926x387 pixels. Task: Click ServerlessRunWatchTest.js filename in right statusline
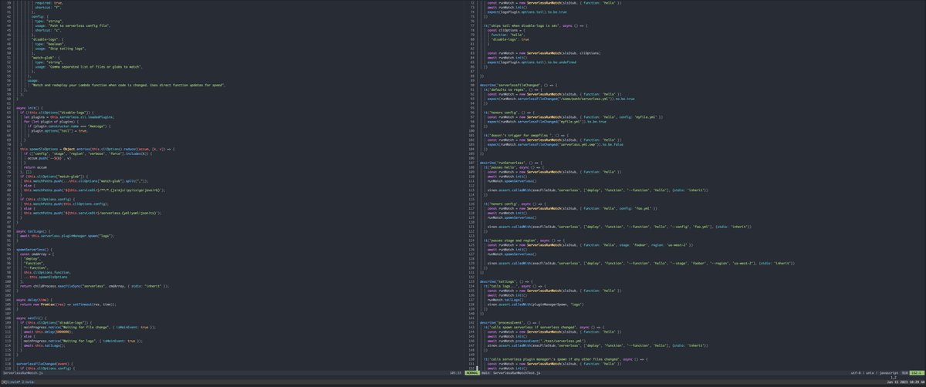coord(516,372)
